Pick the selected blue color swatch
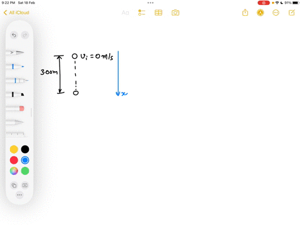Viewport: 301px width, 225px height. [25, 160]
